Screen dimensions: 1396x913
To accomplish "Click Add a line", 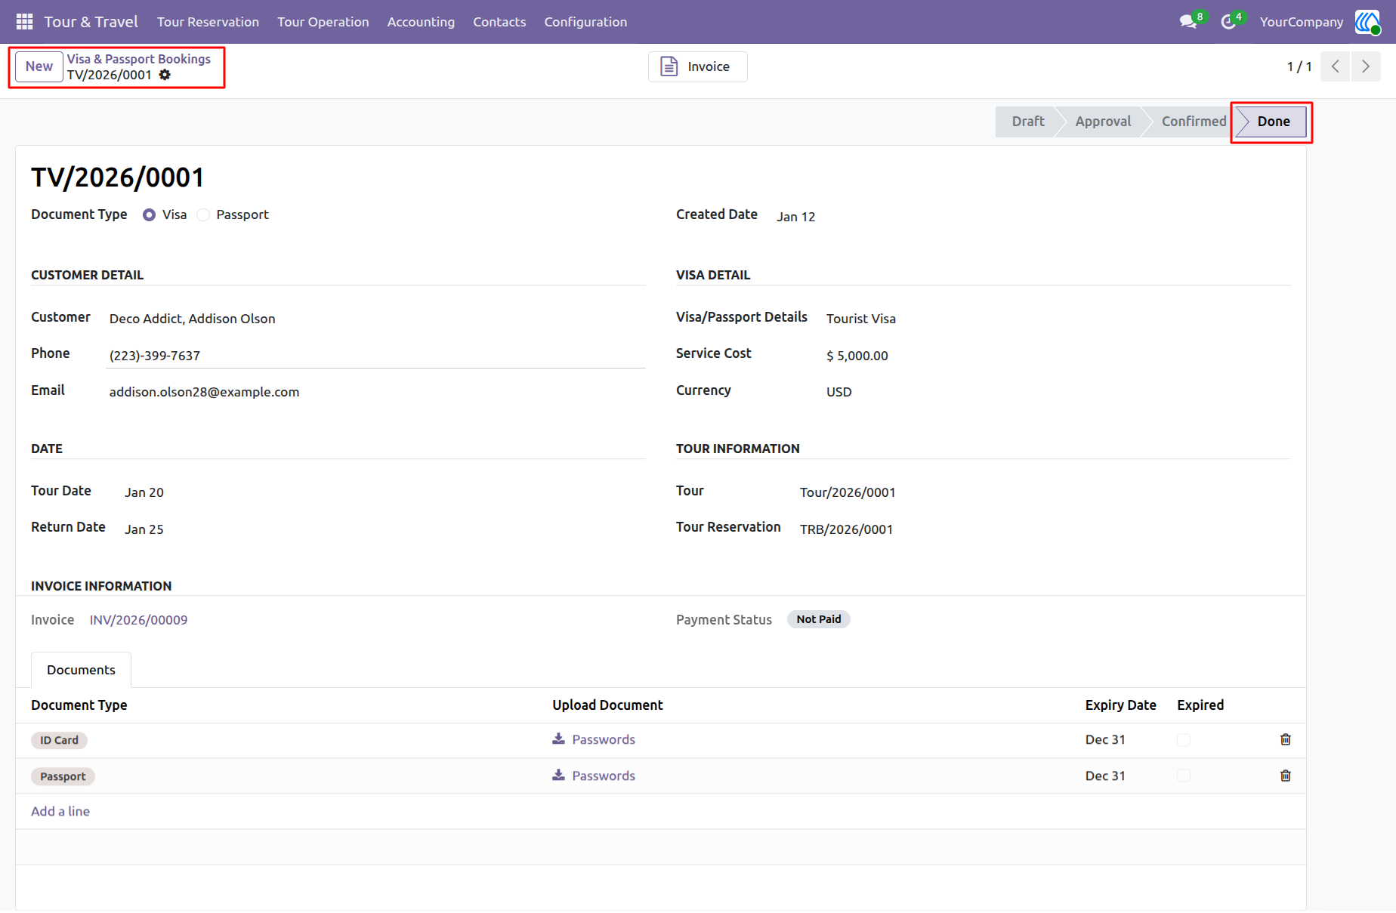I will coord(60,811).
